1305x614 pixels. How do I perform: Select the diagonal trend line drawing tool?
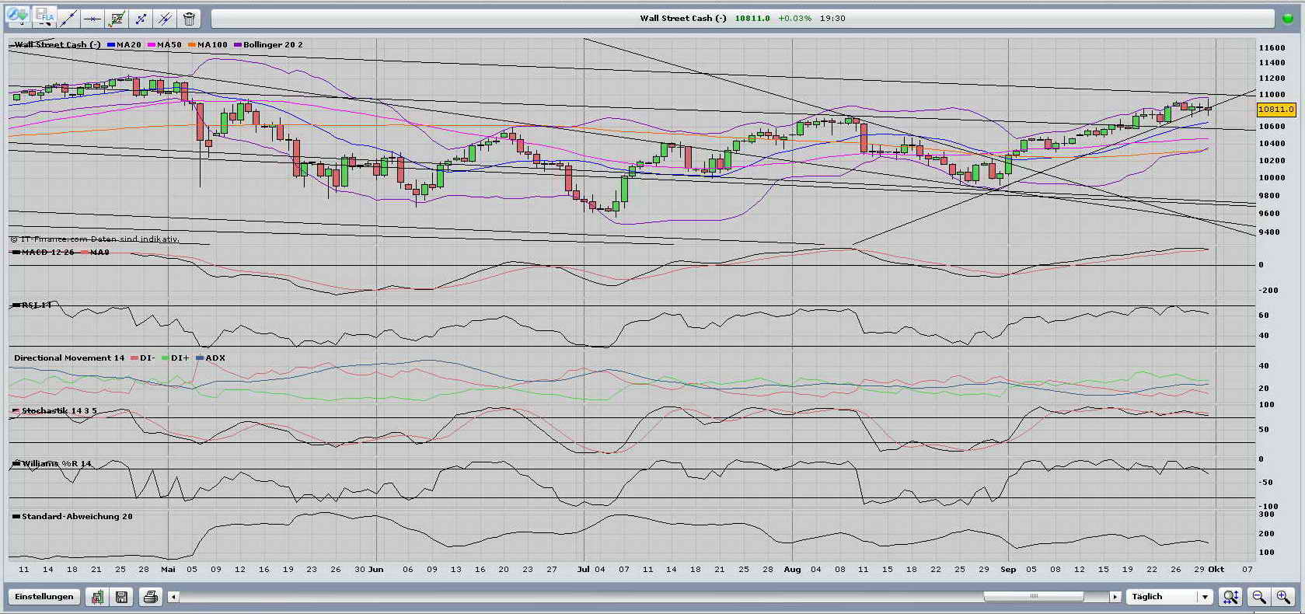click(x=68, y=19)
